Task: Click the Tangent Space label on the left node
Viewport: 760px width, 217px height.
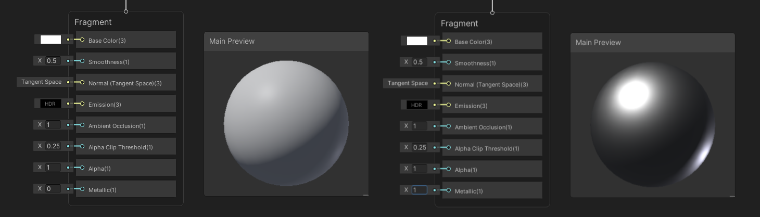Action: [41, 82]
